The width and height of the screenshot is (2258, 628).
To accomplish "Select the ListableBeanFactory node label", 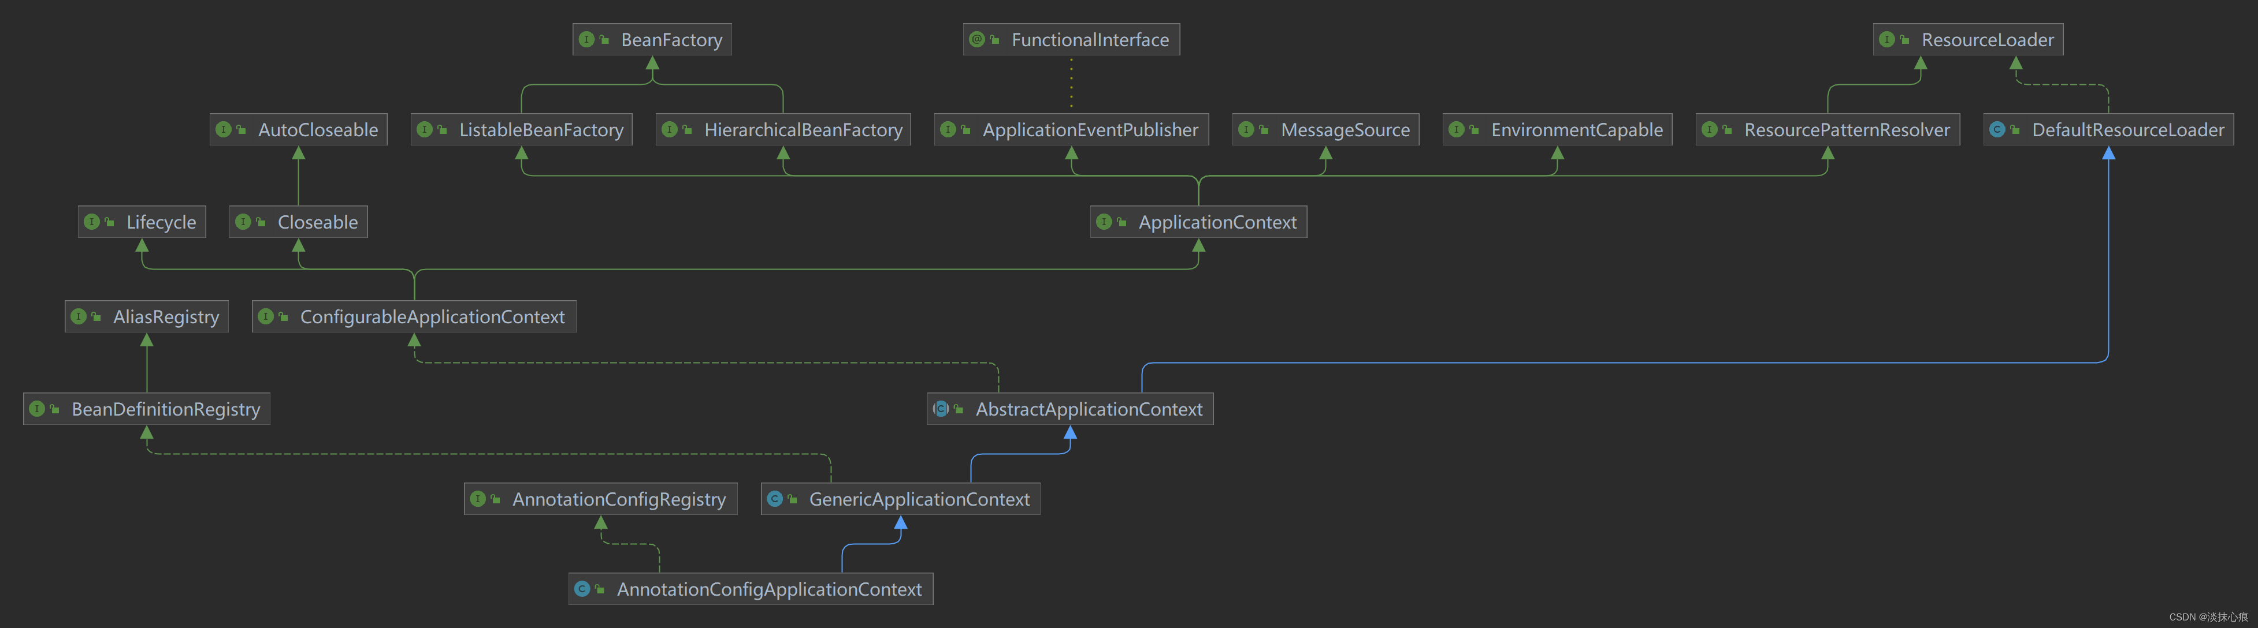I will point(541,130).
